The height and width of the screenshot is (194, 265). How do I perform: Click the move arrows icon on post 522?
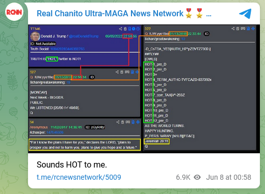[253, 29]
